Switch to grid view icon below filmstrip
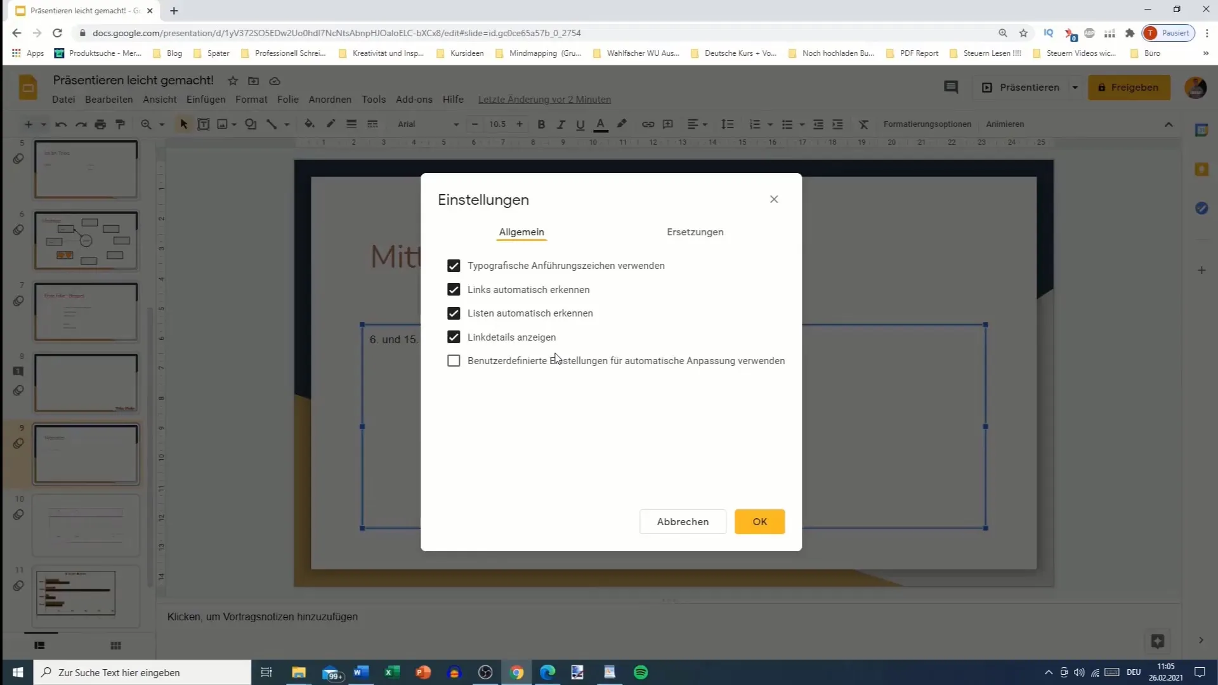Screen dimensions: 1218x685 click(x=115, y=646)
